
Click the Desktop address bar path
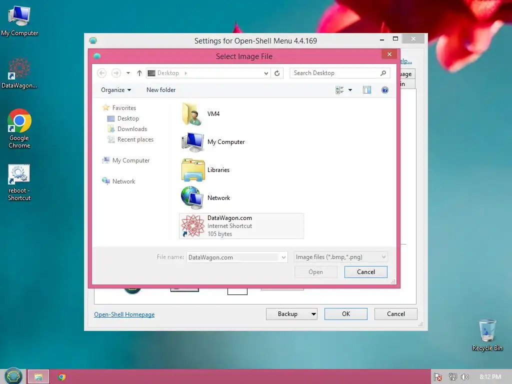(x=168, y=73)
